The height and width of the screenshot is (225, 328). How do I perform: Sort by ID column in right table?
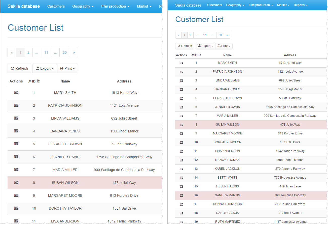tap(196, 55)
